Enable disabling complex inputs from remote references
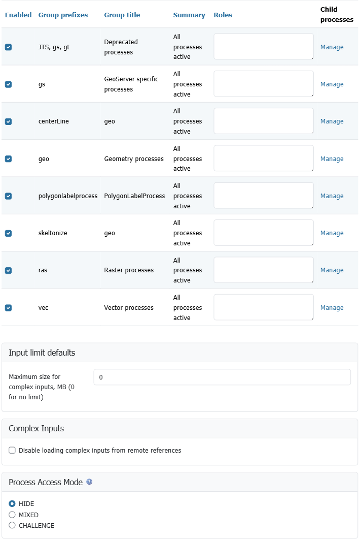This screenshot has height=540, width=361. (x=12, y=451)
